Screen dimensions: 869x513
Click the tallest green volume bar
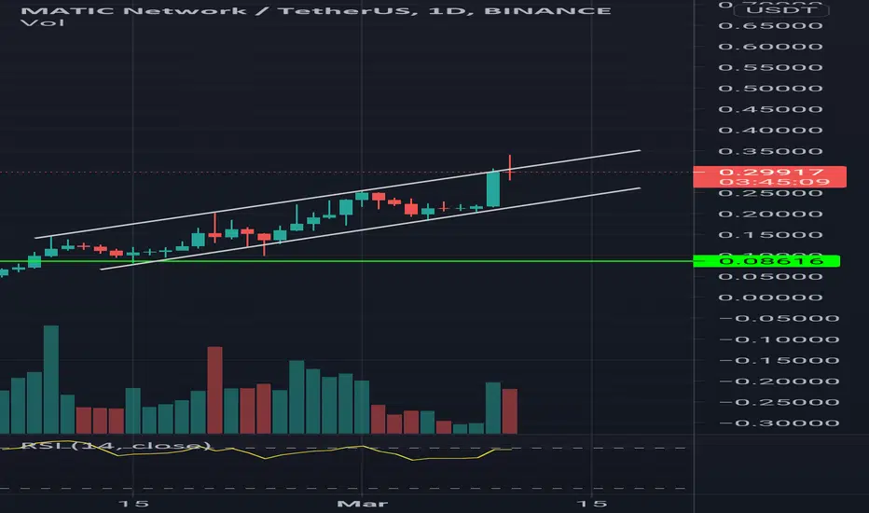click(51, 380)
